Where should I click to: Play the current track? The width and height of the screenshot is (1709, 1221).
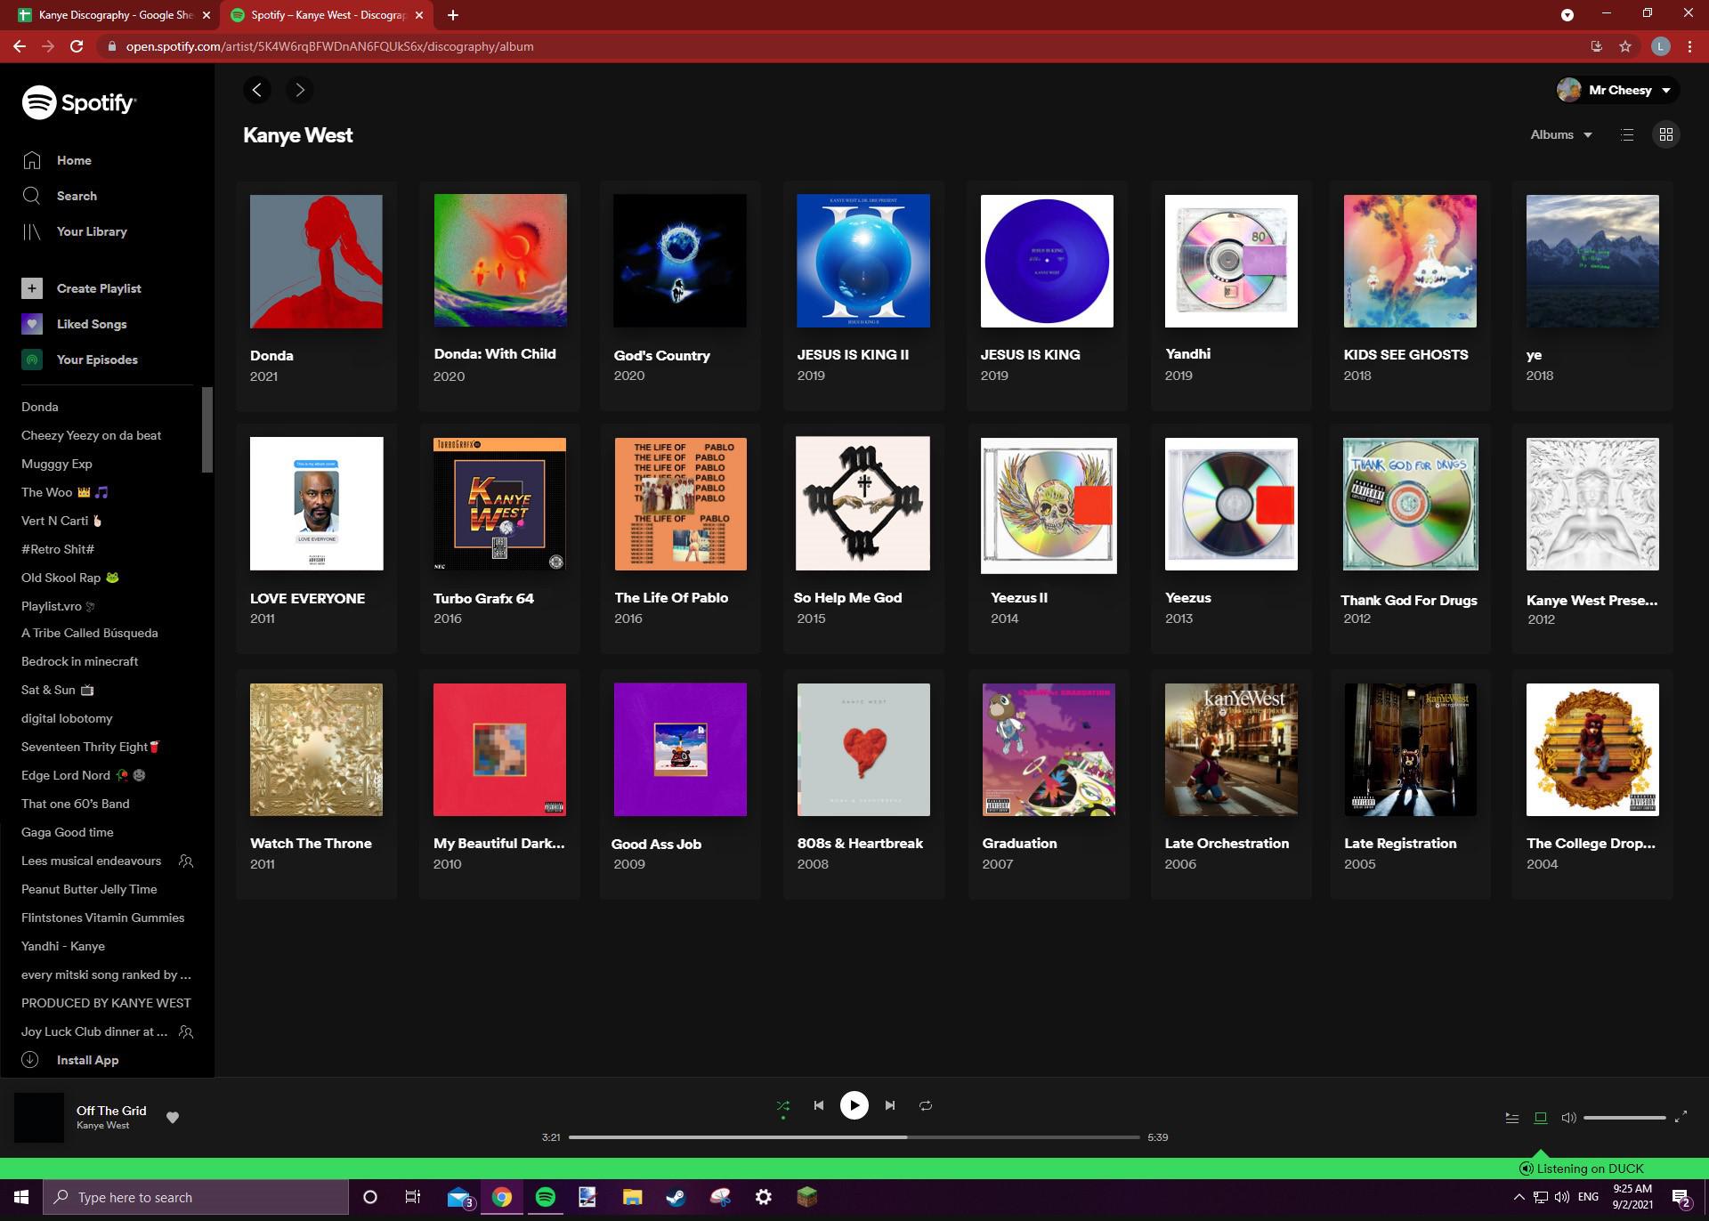click(x=854, y=1105)
